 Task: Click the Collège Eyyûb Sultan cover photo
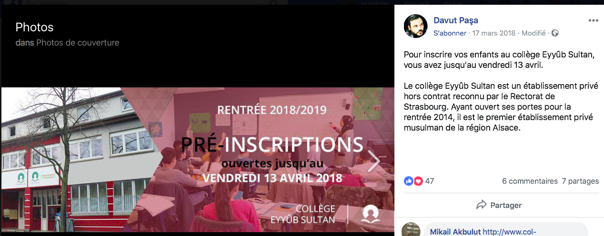point(198,160)
